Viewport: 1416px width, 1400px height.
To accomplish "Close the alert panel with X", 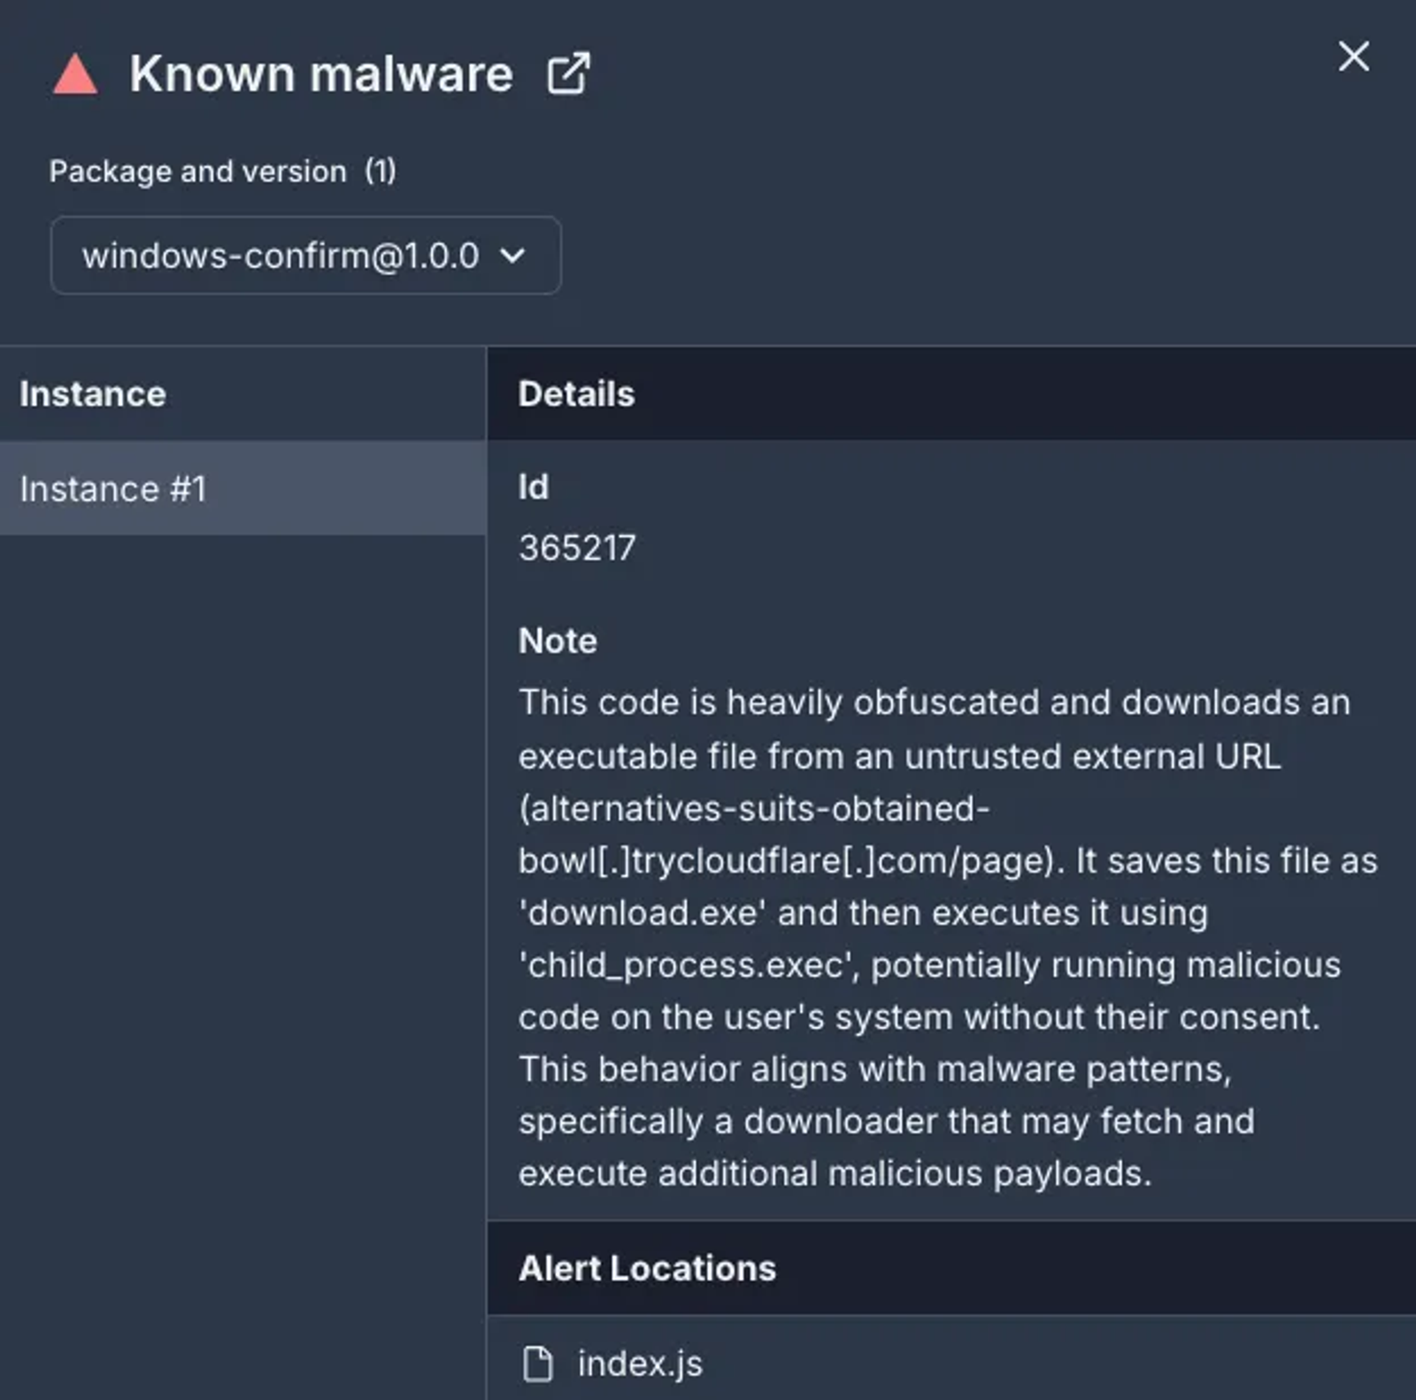I will point(1353,57).
